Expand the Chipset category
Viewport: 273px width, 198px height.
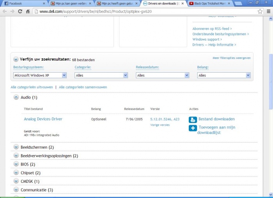point(16,173)
